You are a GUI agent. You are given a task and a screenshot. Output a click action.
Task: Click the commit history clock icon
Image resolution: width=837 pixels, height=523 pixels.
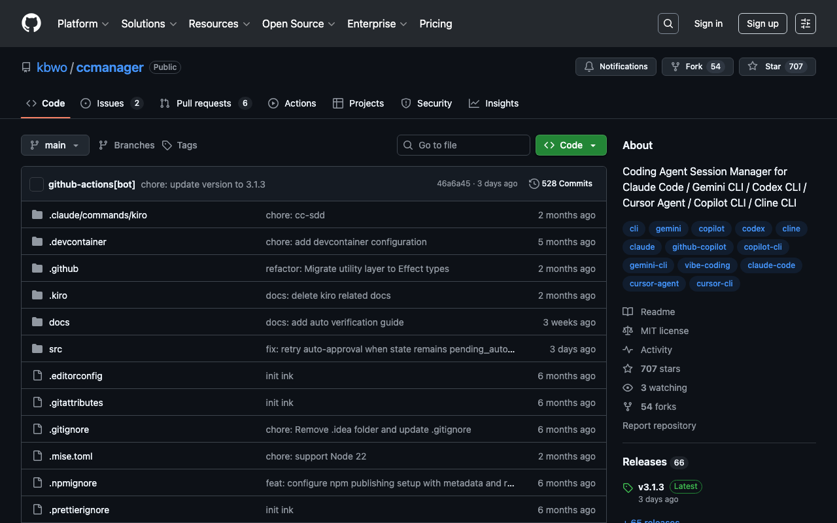tap(534, 184)
